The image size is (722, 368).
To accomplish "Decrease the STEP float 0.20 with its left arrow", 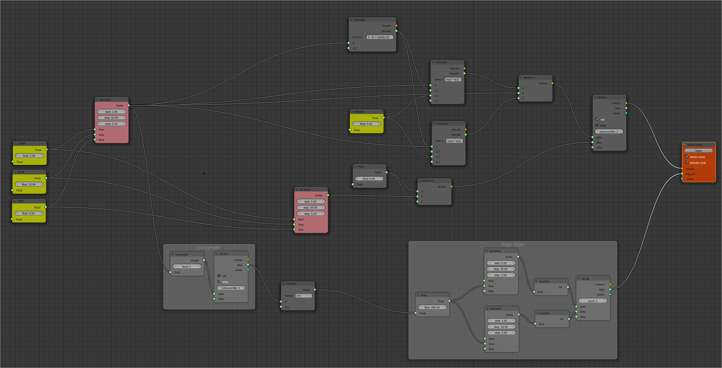I will [17, 213].
